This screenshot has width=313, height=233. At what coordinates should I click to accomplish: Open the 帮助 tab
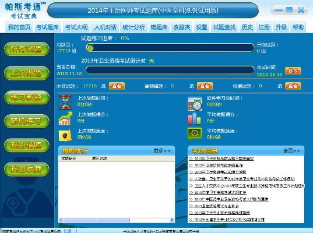298,27
